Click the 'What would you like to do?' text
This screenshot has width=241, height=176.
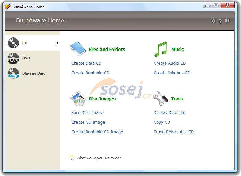(99, 158)
